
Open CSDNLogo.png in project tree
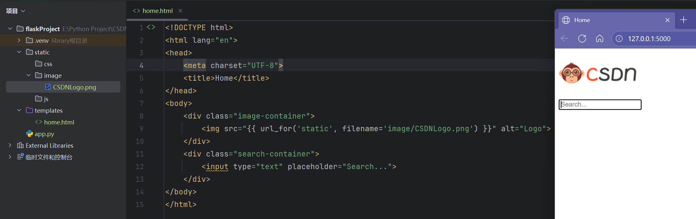click(x=70, y=87)
